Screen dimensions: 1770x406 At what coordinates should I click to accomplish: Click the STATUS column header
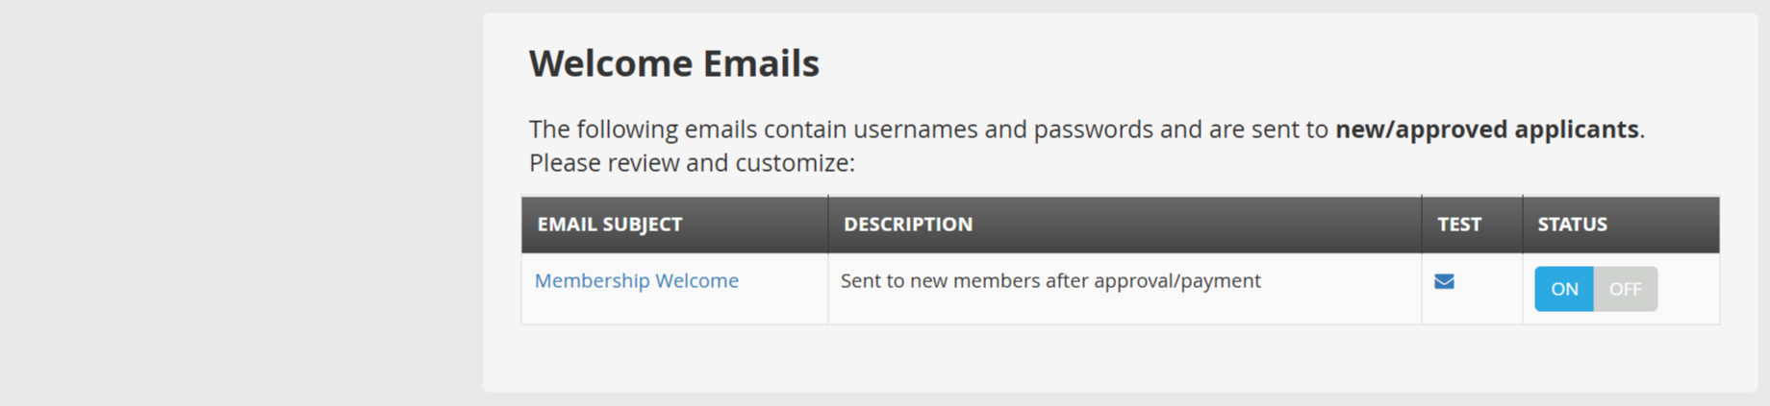pos(1572,225)
